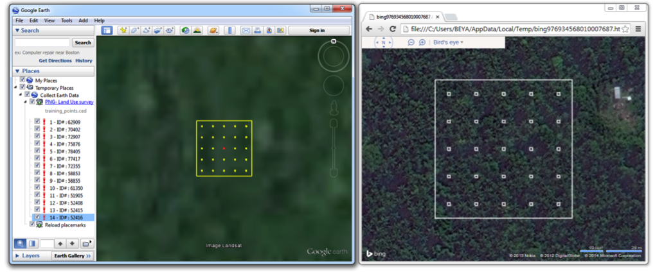Uncheck the Collect Earth Data checkbox

pos(28,95)
